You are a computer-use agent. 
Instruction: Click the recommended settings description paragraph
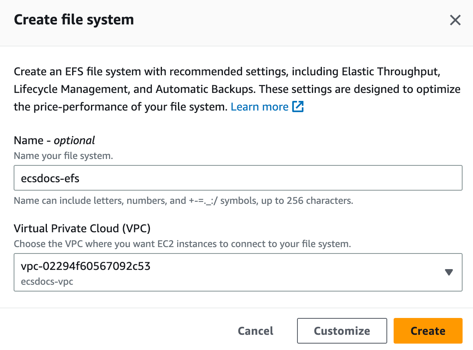coord(236,89)
